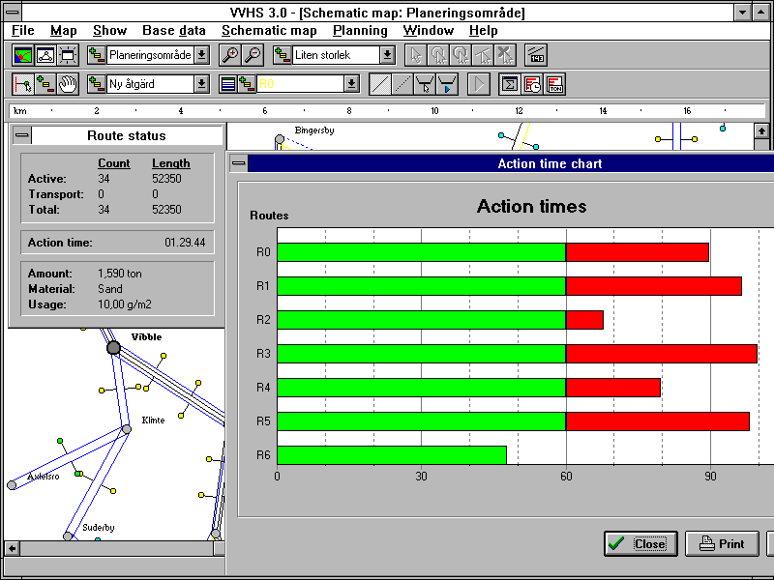The image size is (774, 580).
Task: Open Route status window control menu
Action: tap(21, 135)
